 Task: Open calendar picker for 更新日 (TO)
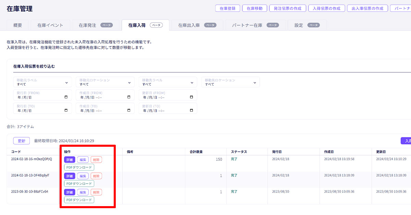click(x=191, y=110)
